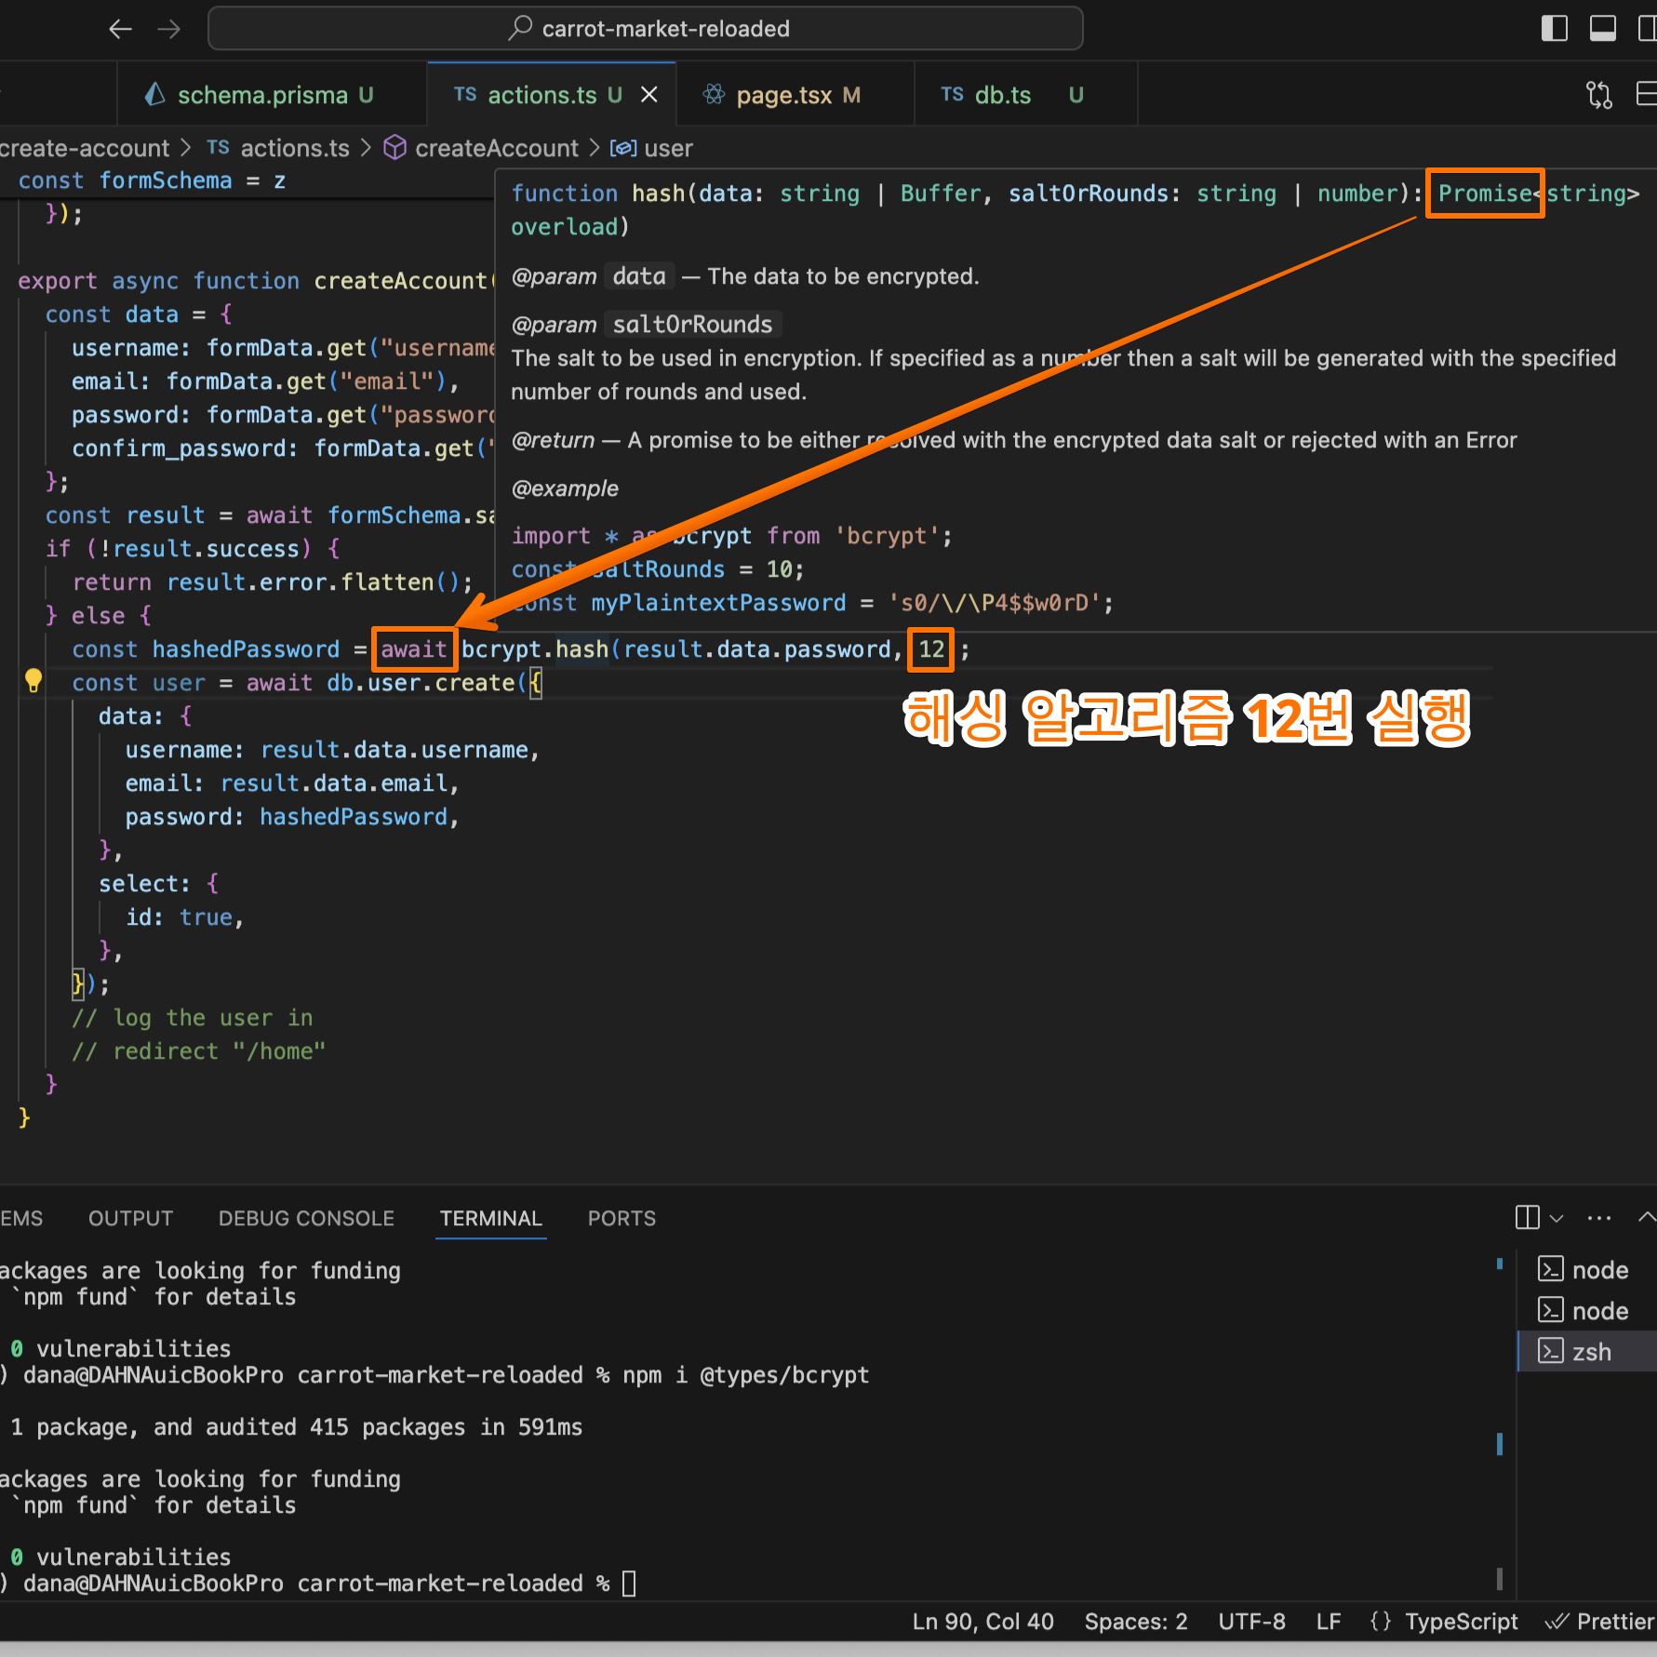Screen dimensions: 1657x1657
Task: Go forward with the right arrow
Action: coord(169,29)
